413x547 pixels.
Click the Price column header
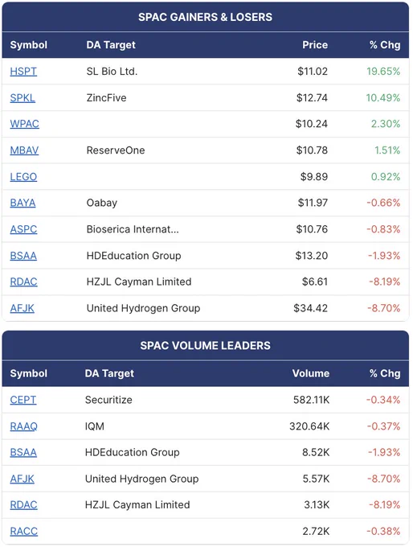point(315,45)
